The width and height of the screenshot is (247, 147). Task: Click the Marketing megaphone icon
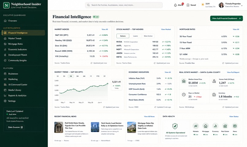point(5,79)
